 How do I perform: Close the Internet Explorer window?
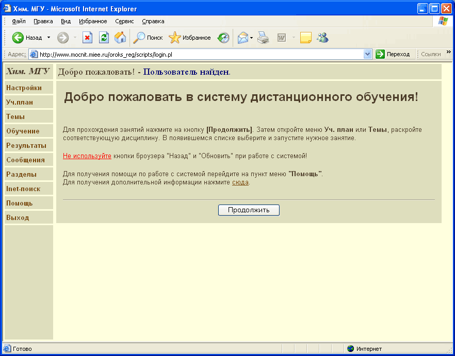pyautogui.click(x=446, y=9)
